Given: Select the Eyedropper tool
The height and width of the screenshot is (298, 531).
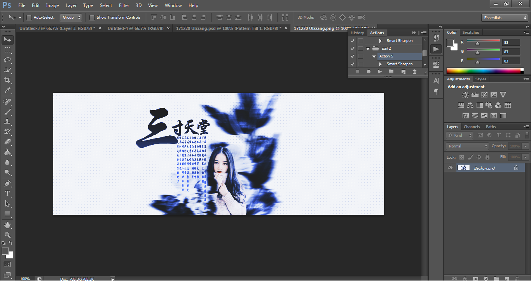Looking at the screenshot, I should click(7, 91).
